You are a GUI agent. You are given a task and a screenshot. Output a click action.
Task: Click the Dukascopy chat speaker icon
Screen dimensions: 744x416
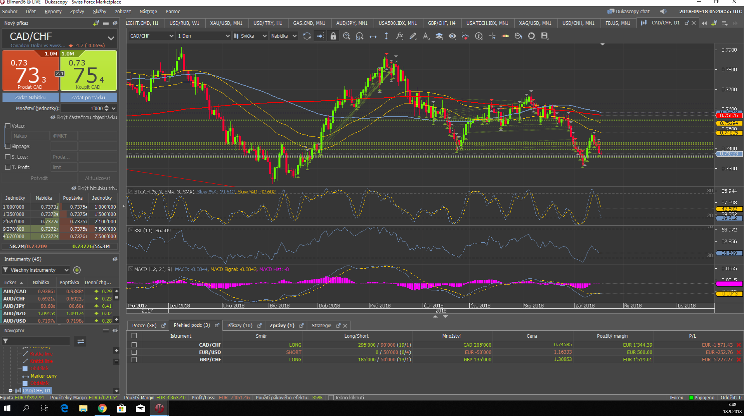[x=663, y=12]
